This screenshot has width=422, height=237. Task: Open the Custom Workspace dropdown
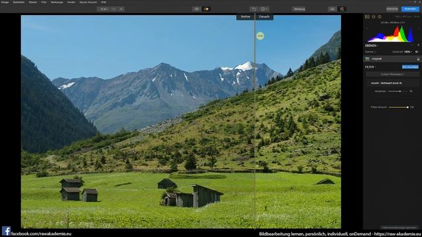pos(392,74)
